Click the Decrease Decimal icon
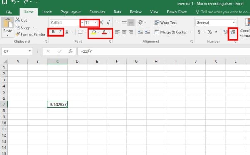The image size is (250, 155). point(232,32)
